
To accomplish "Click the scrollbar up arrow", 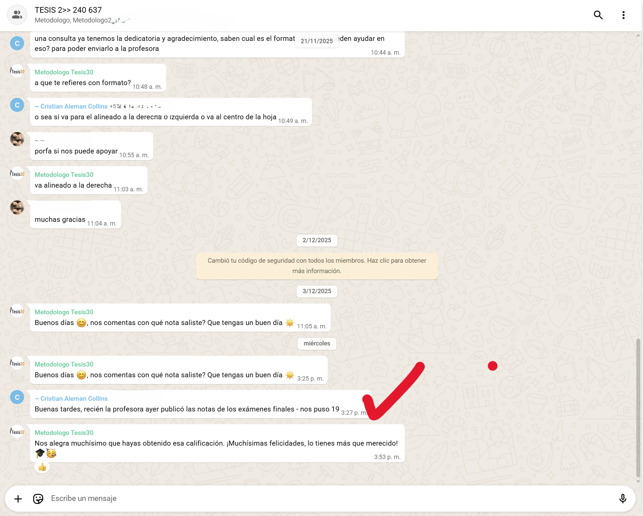I will [638, 35].
